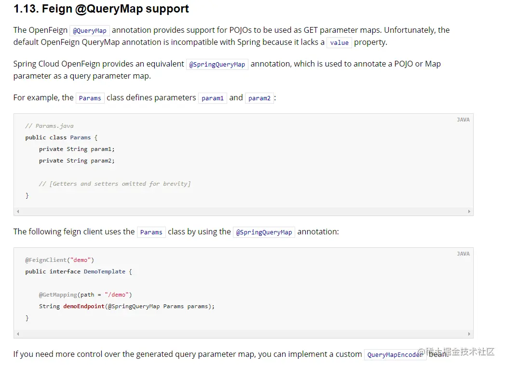Click the param2 inline code term

point(259,98)
